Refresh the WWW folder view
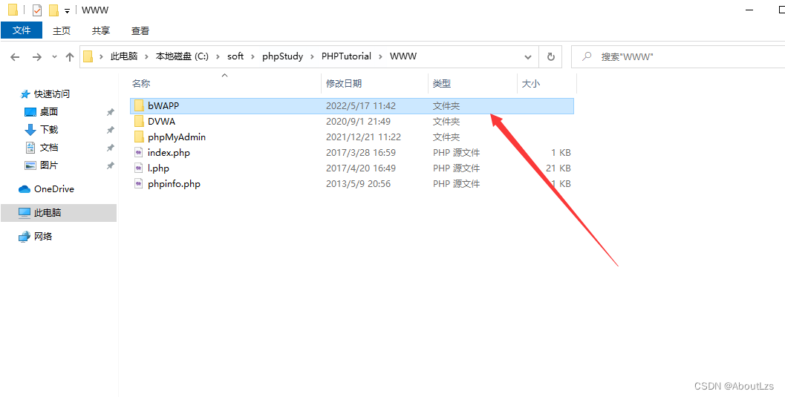 tap(551, 57)
